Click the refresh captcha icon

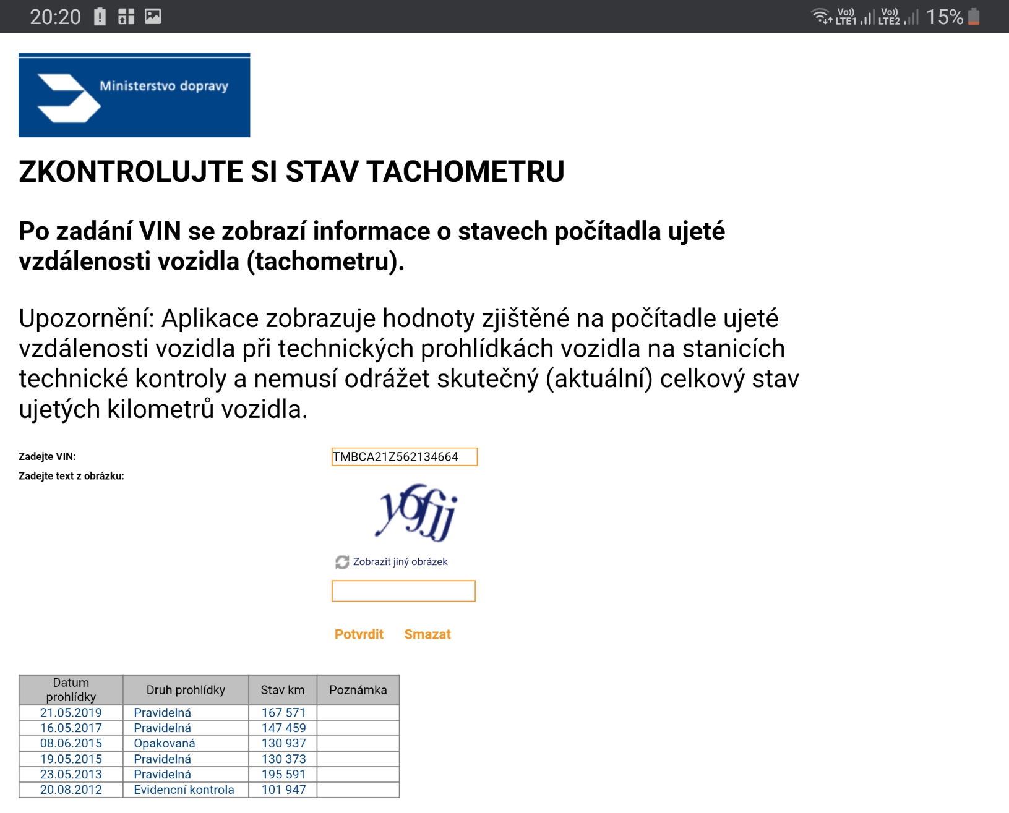342,562
